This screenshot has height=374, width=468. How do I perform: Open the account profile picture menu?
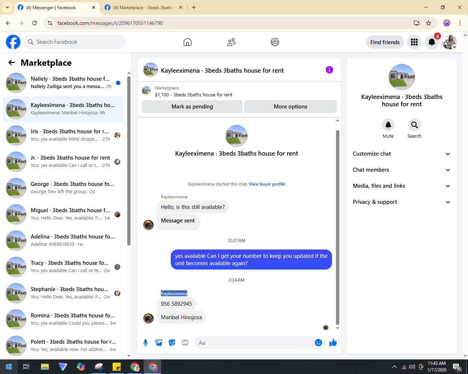click(449, 42)
